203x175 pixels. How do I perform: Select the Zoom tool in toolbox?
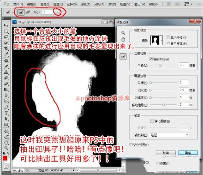click(x=6, y=148)
